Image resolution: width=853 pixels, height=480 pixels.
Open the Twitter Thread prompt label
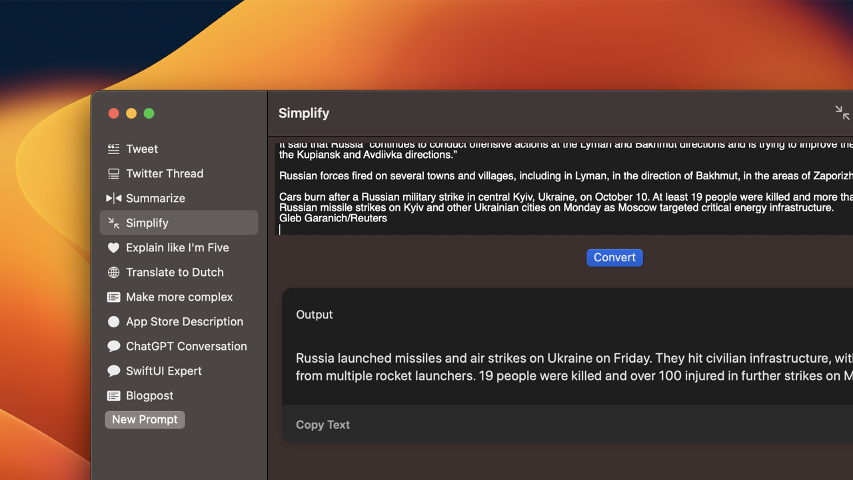point(165,174)
